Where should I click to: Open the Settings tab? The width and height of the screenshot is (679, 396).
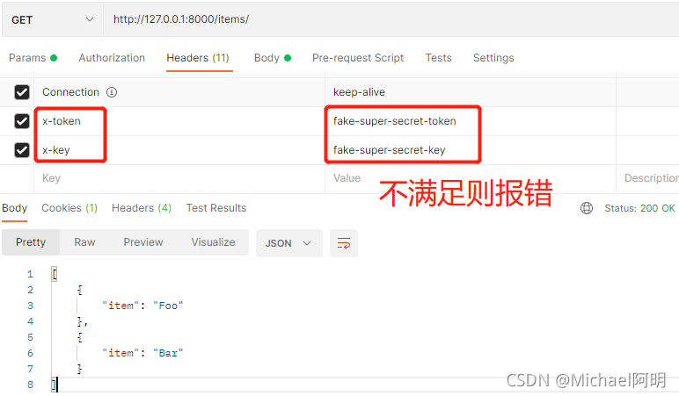coord(493,58)
